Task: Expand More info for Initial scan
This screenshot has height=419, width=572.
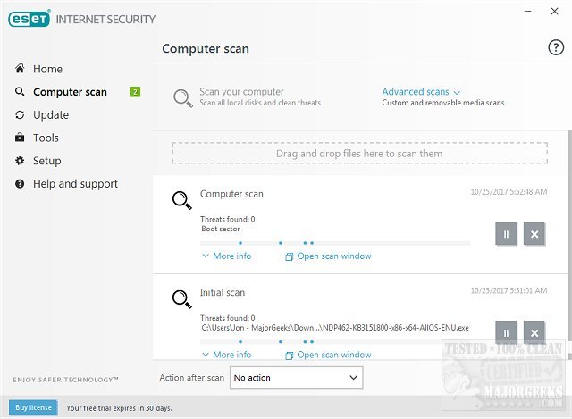Action: tap(227, 355)
